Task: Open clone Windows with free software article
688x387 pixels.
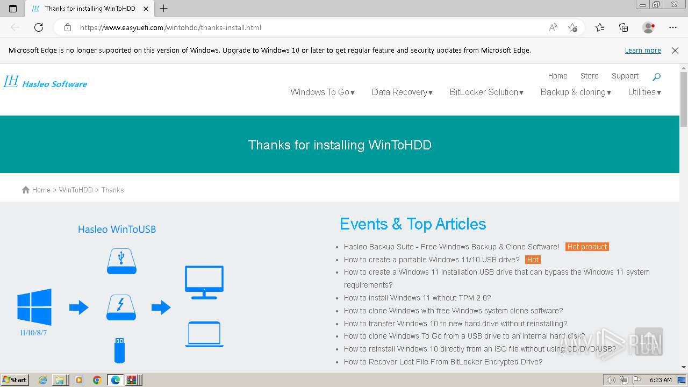Action: [x=453, y=311]
